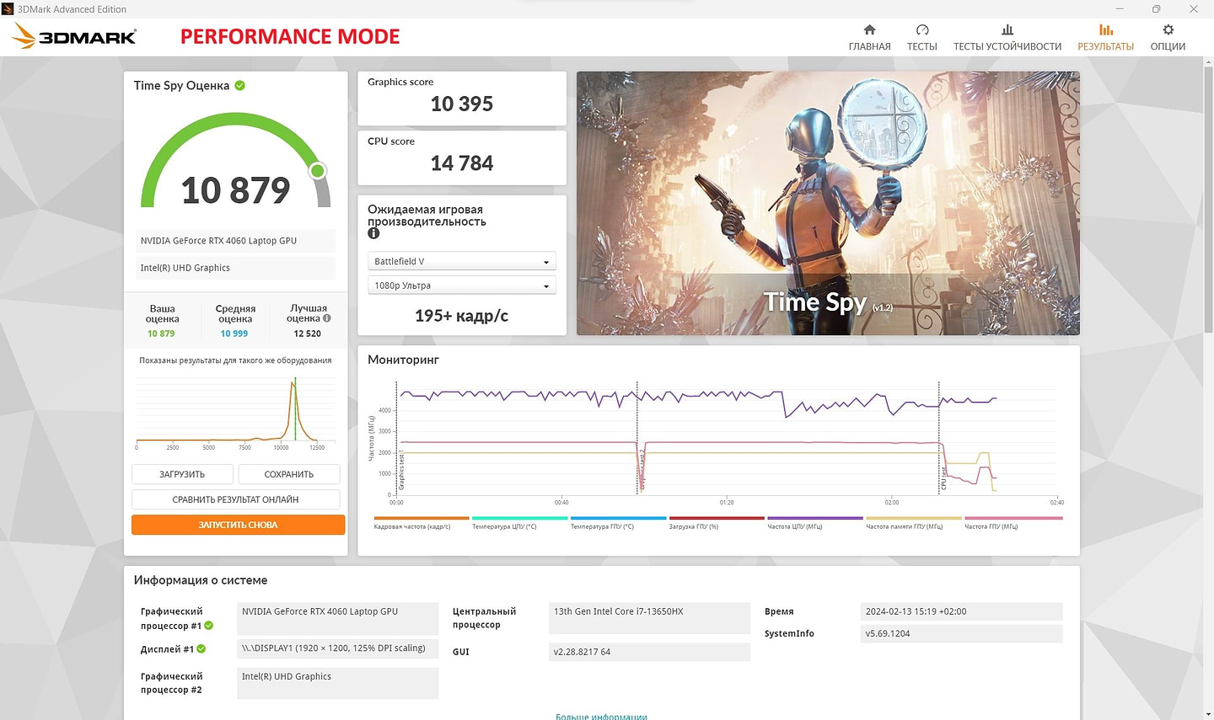Image resolution: width=1214 pixels, height=720 pixels.
Task: Open the Тесты gauge icon
Action: (922, 29)
